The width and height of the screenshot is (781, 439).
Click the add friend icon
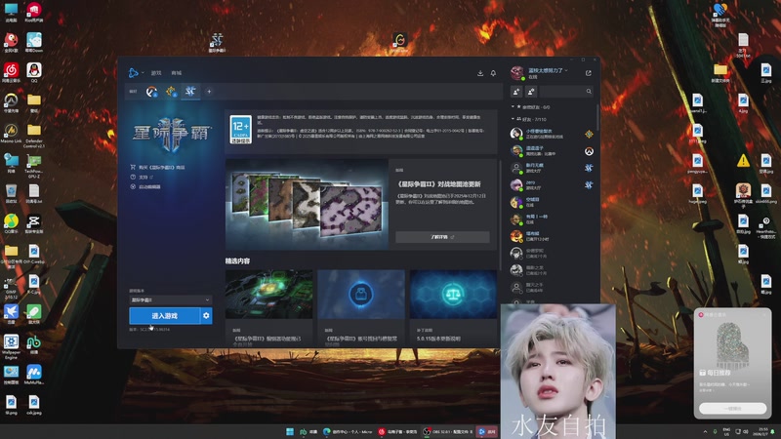tap(516, 92)
